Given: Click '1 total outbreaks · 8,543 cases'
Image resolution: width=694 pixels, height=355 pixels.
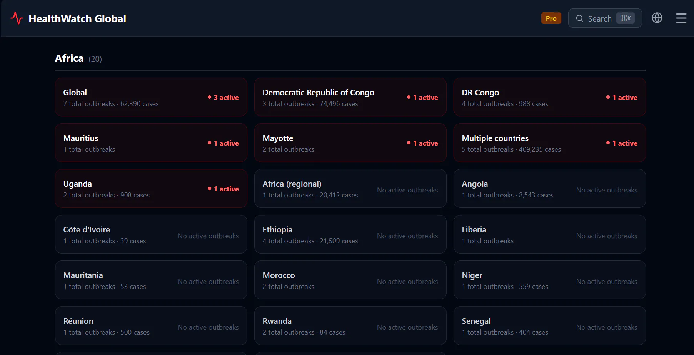Looking at the screenshot, I should click(507, 195).
